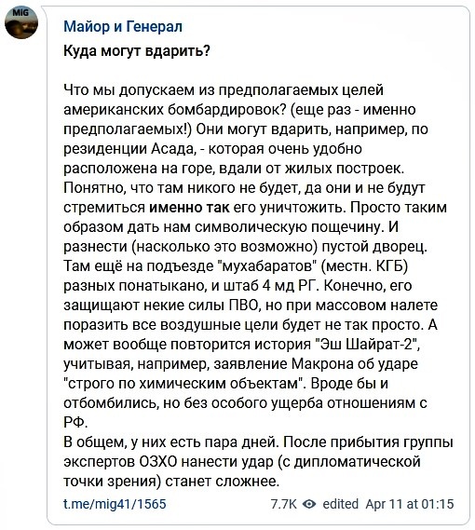Viewport: 475px width, 530px height.
Task: Click the 7.7K view count
Action: [x=284, y=504]
